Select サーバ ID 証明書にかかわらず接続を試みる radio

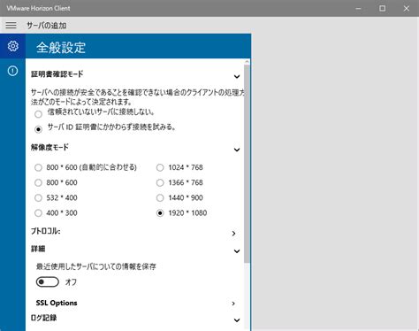pyautogui.click(x=38, y=129)
